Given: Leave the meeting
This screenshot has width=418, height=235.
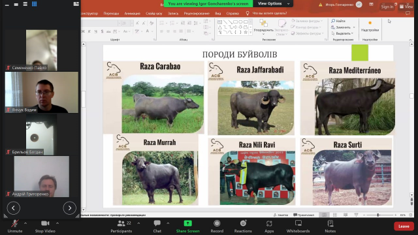Looking at the screenshot, I should pyautogui.click(x=404, y=227).
